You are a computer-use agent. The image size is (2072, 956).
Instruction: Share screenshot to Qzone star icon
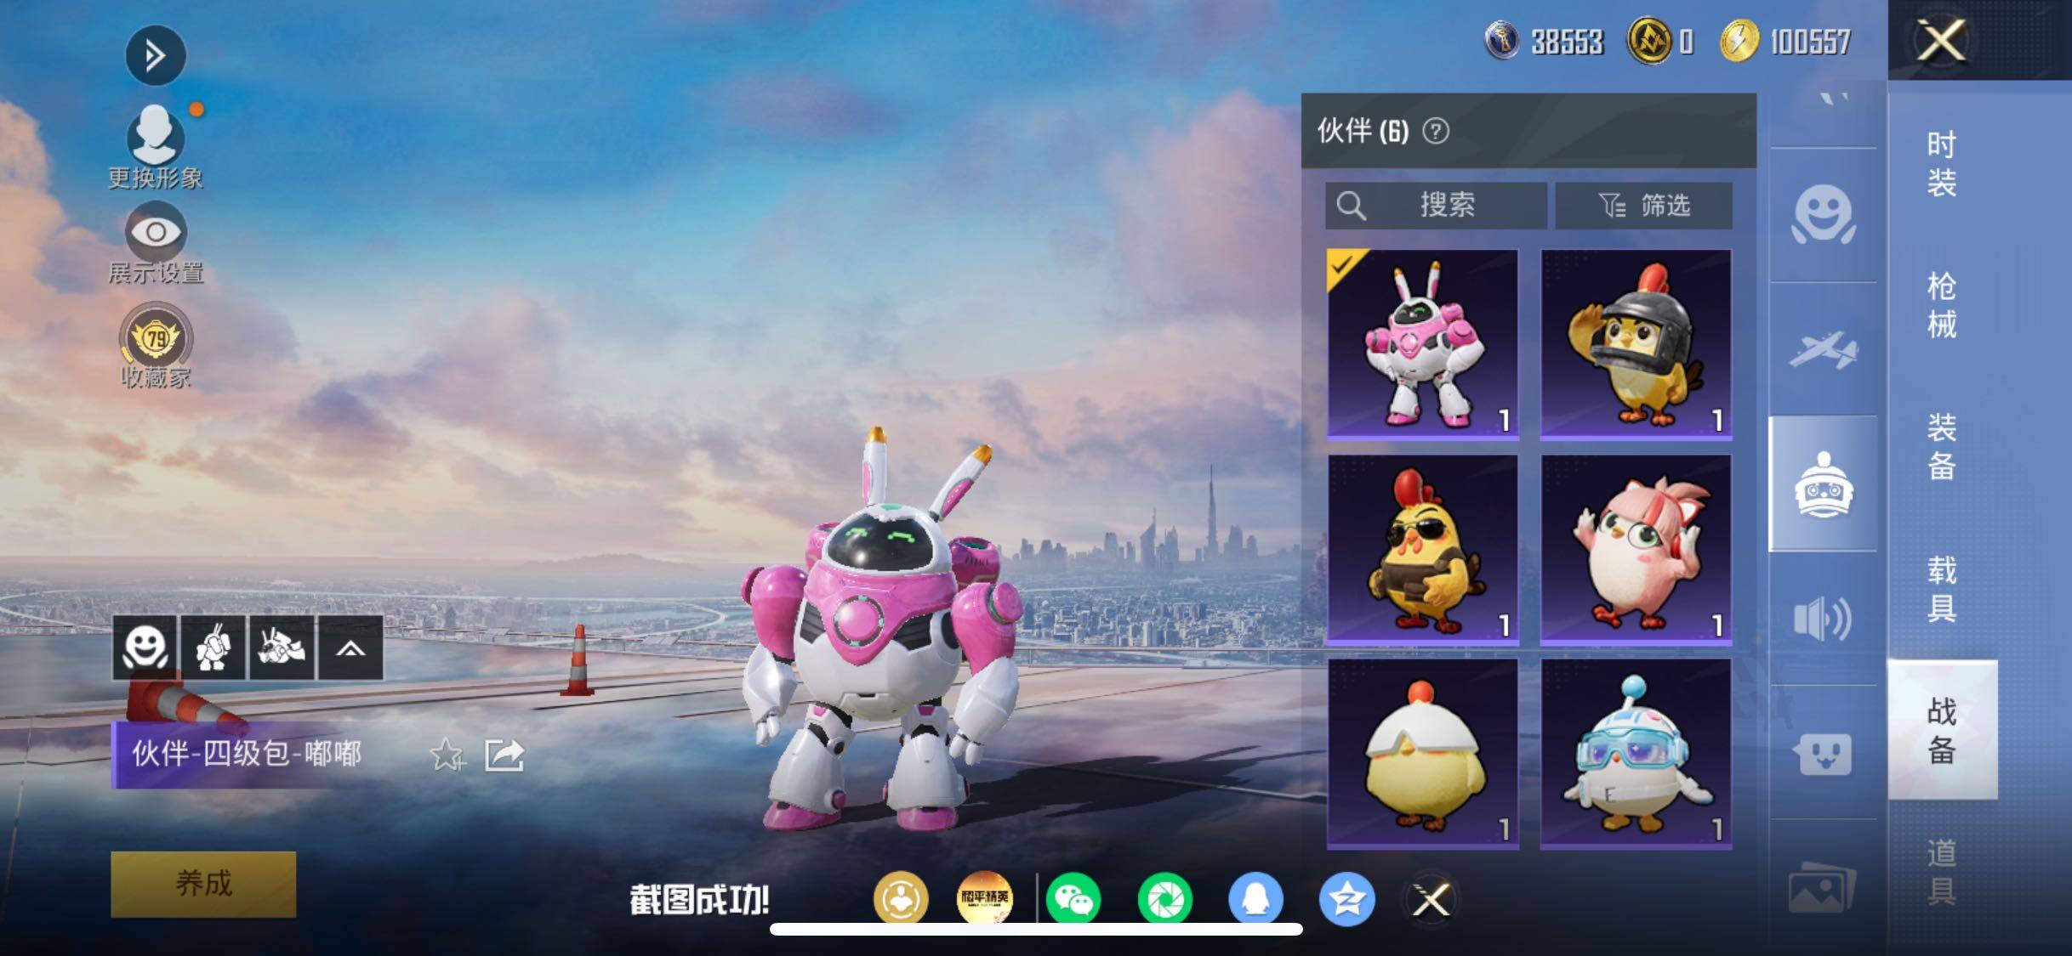tap(1346, 899)
